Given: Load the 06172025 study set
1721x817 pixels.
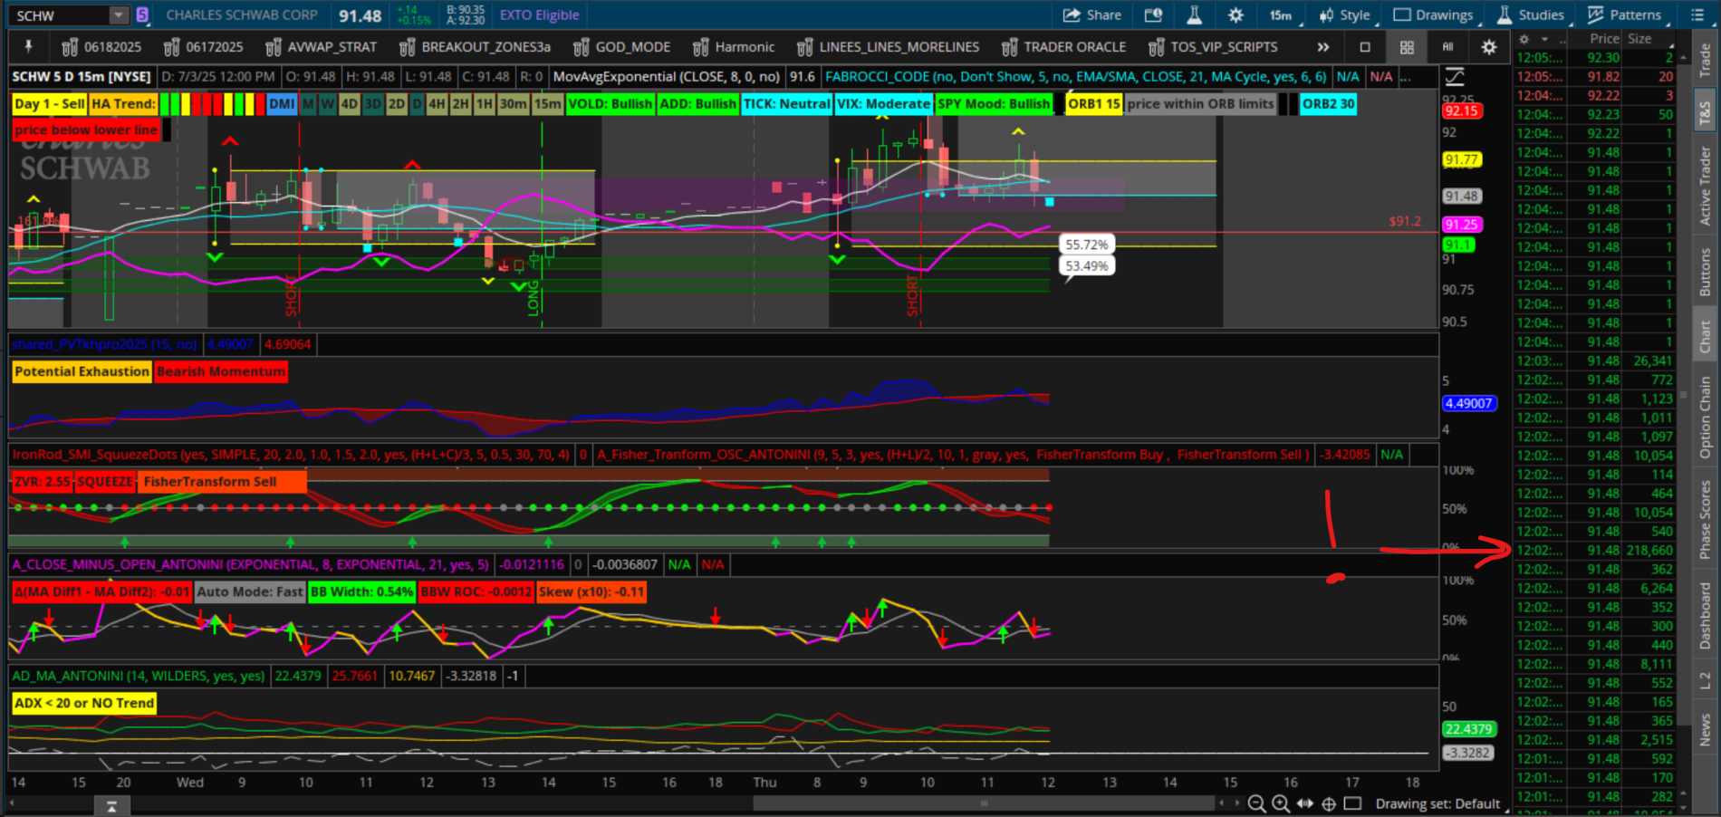Looking at the screenshot, I should tap(204, 47).
